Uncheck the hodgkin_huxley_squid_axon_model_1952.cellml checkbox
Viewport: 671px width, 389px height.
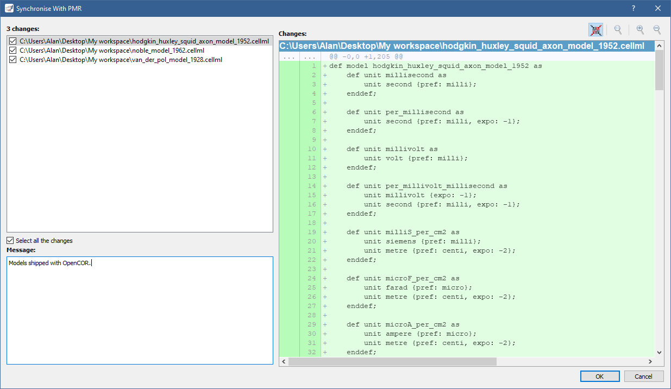point(13,41)
